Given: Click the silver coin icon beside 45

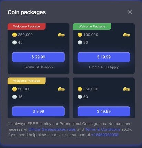Looking at the screenshot, I should tap(14, 42).
